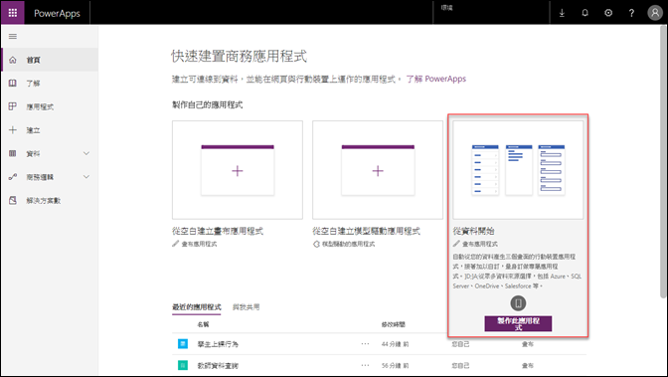Select the blank model-driven app thumbnail
This screenshot has width=668, height=377.
(378, 170)
